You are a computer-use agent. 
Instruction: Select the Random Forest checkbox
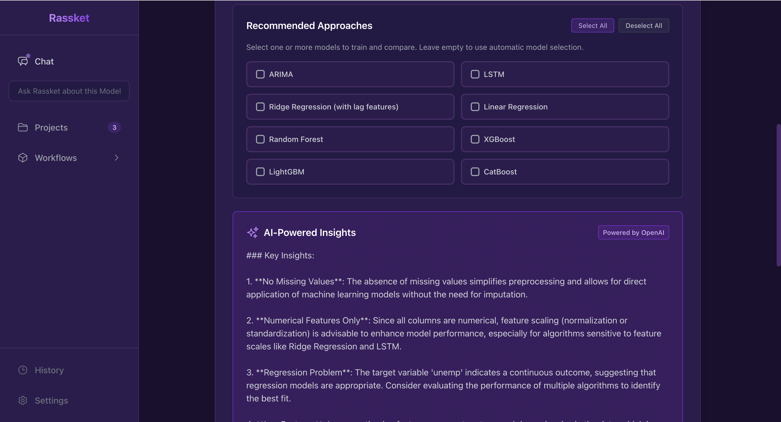260,139
